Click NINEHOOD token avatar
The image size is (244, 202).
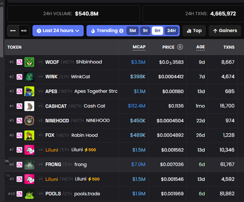click(x=29, y=121)
